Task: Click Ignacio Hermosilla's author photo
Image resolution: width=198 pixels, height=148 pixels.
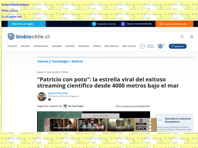Action: (42, 96)
